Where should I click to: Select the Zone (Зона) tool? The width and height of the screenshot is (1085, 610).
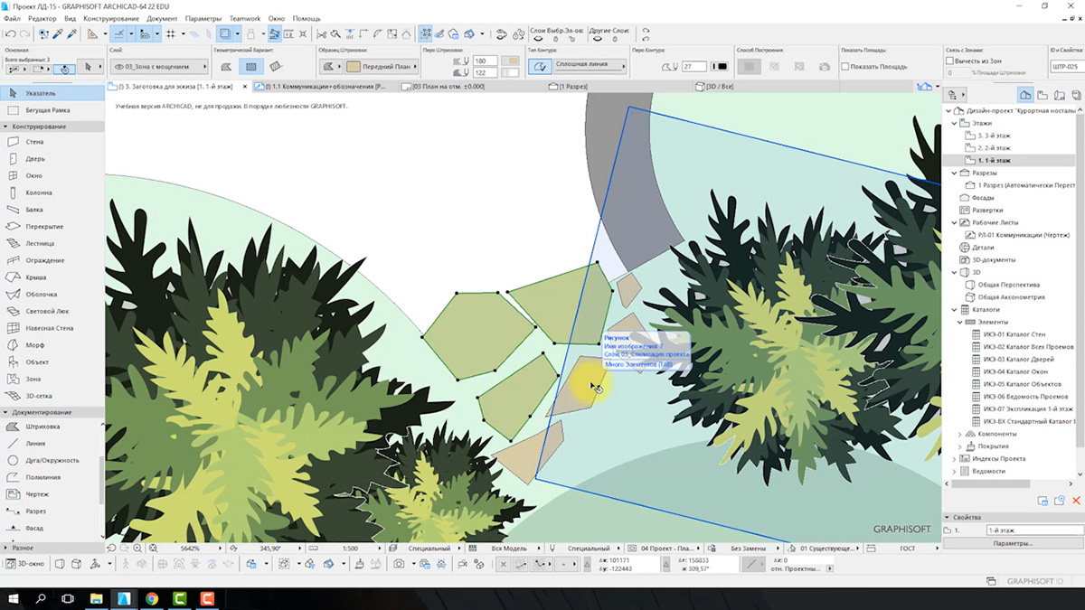[33, 379]
